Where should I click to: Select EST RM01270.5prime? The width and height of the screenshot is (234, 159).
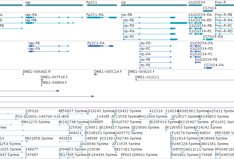click(x=36, y=122)
